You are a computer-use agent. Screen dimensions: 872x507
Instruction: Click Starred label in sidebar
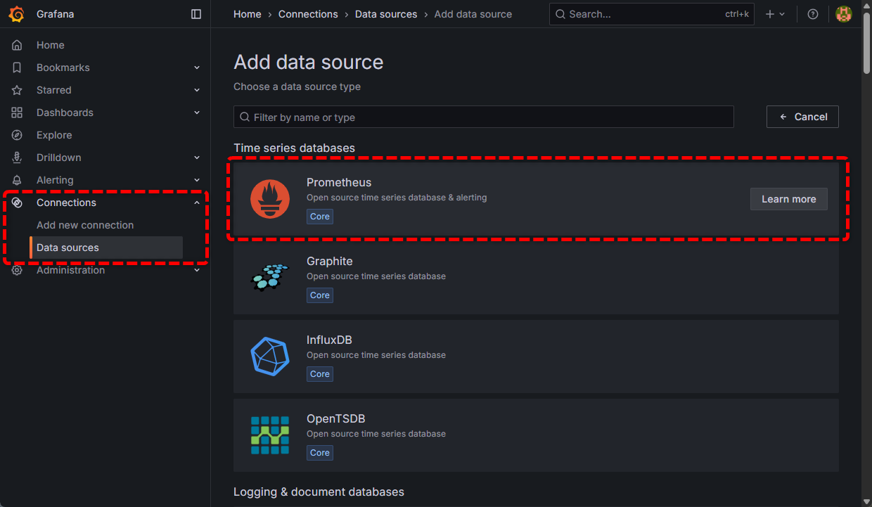click(54, 90)
